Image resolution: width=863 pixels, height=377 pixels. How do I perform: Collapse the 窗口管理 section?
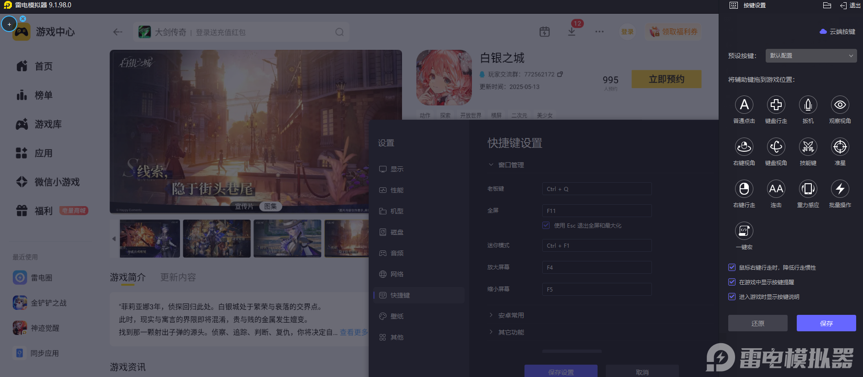click(x=507, y=165)
